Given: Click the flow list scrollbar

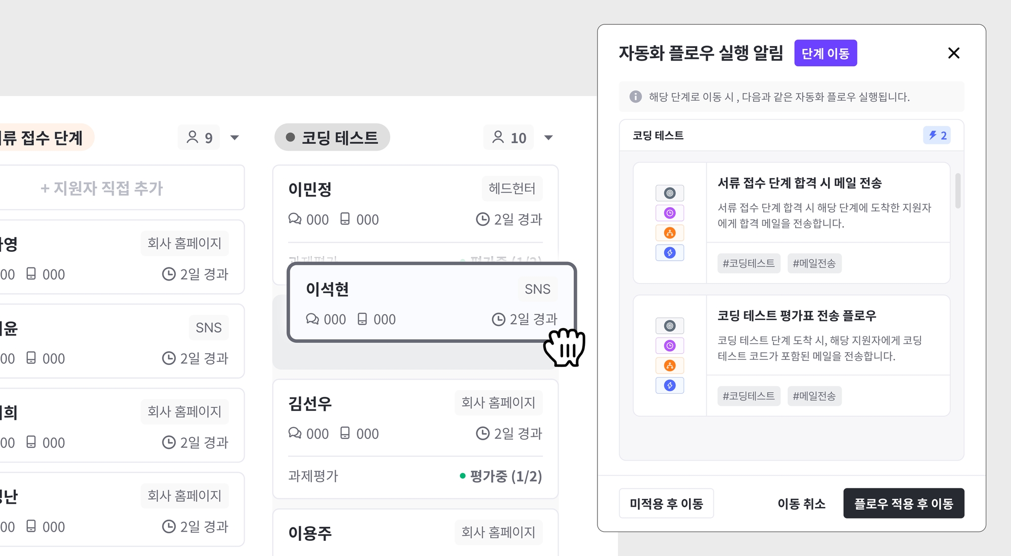Looking at the screenshot, I should tap(958, 191).
